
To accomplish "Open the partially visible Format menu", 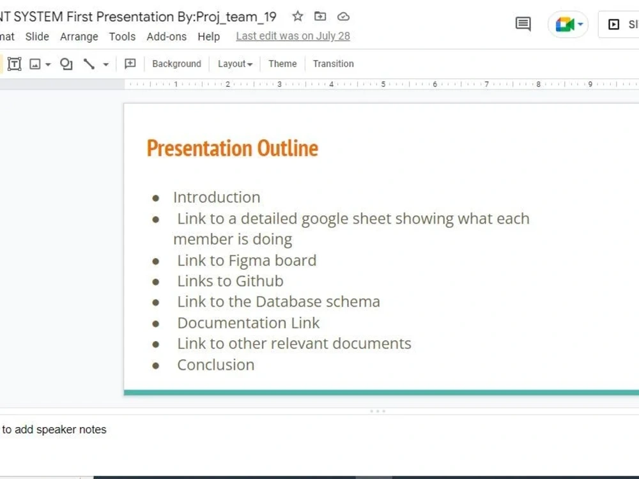I will [x=7, y=36].
